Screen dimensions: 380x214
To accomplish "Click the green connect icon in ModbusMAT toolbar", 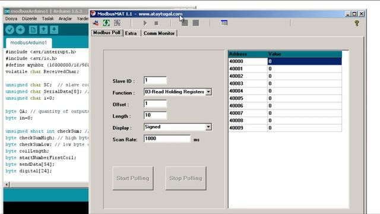I will tap(106, 23).
